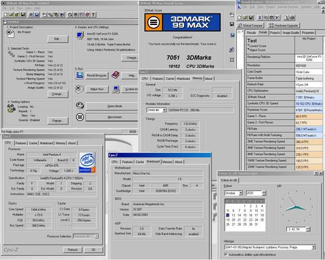Screen dimensions: 325x260
Task: Click Edit button under Project Description
Action: (58, 39)
